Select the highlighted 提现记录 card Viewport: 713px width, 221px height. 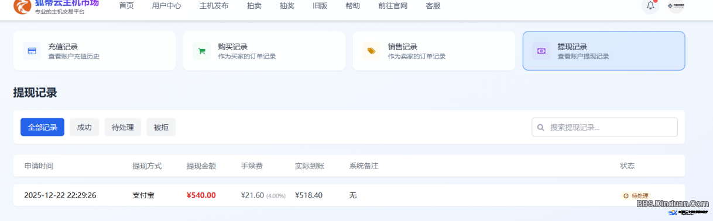604,51
